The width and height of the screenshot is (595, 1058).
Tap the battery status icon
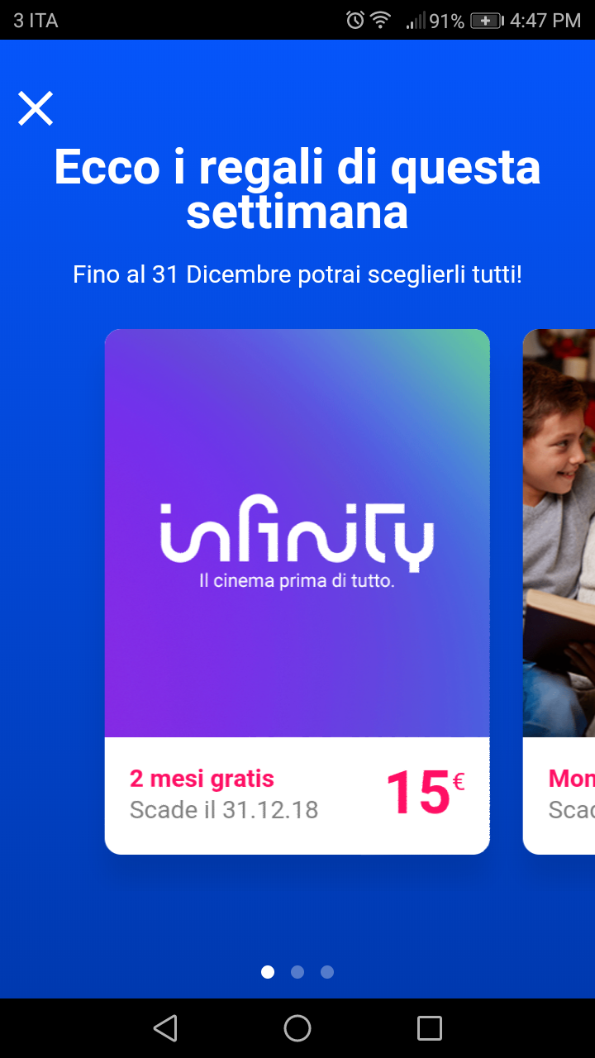tap(487, 21)
